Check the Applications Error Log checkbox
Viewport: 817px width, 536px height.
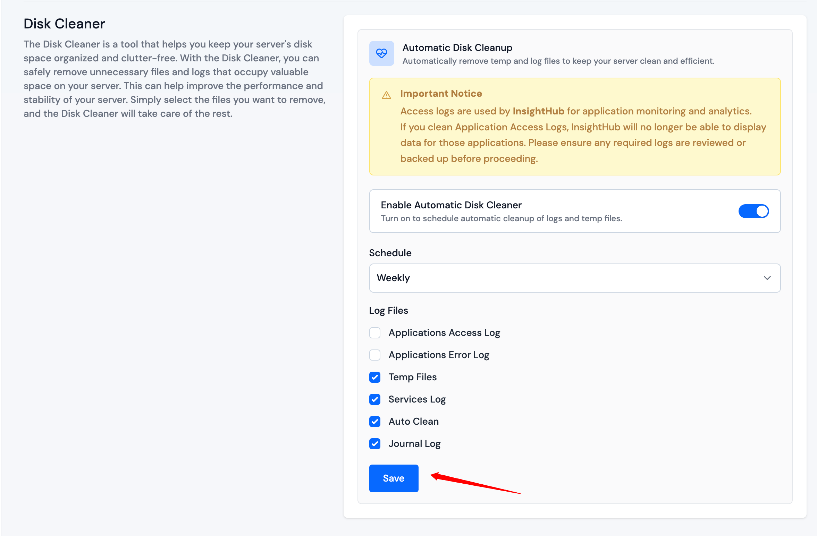pos(375,355)
